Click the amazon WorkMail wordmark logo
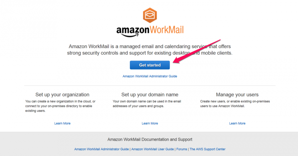The height and width of the screenshot is (156, 298). click(150, 31)
